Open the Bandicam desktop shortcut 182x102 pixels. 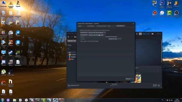pyautogui.click(x=155, y=14)
